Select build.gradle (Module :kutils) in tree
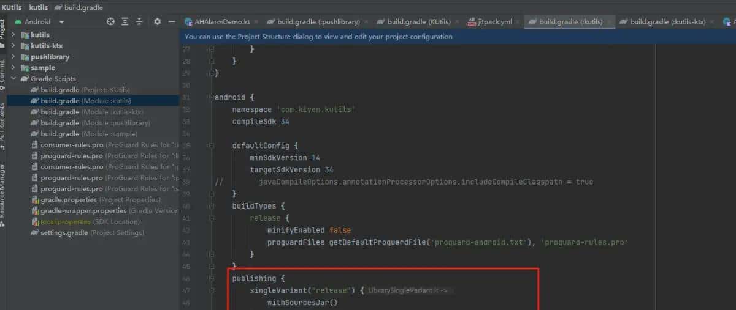 93,101
